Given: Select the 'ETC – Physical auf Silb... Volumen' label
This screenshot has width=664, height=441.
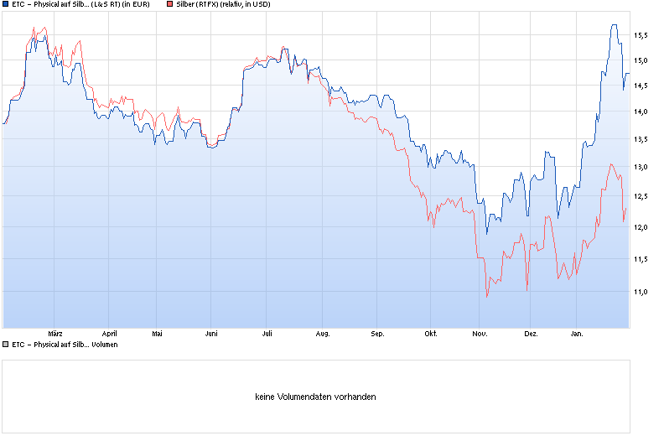Looking at the screenshot, I should (x=65, y=345).
